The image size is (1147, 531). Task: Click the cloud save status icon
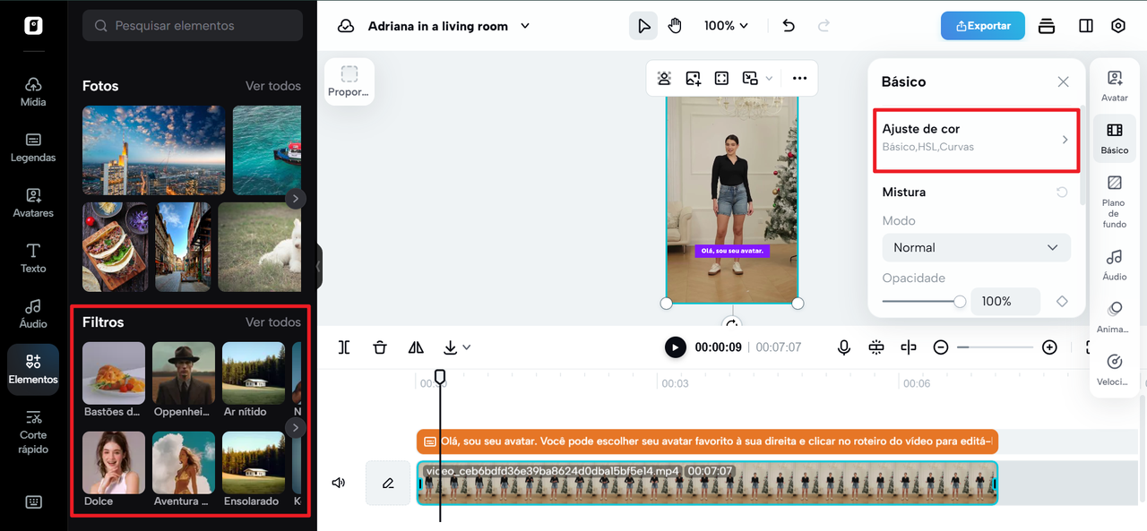tap(346, 26)
